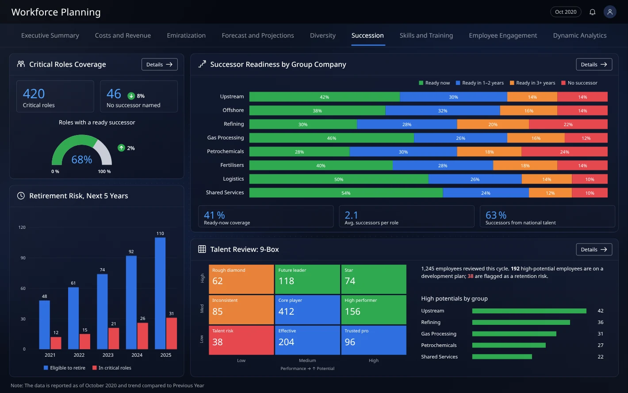Screen dimensions: 628x393
Task: Toggle the Ready in 1–2 years legend swatch
Action: [x=458, y=83]
